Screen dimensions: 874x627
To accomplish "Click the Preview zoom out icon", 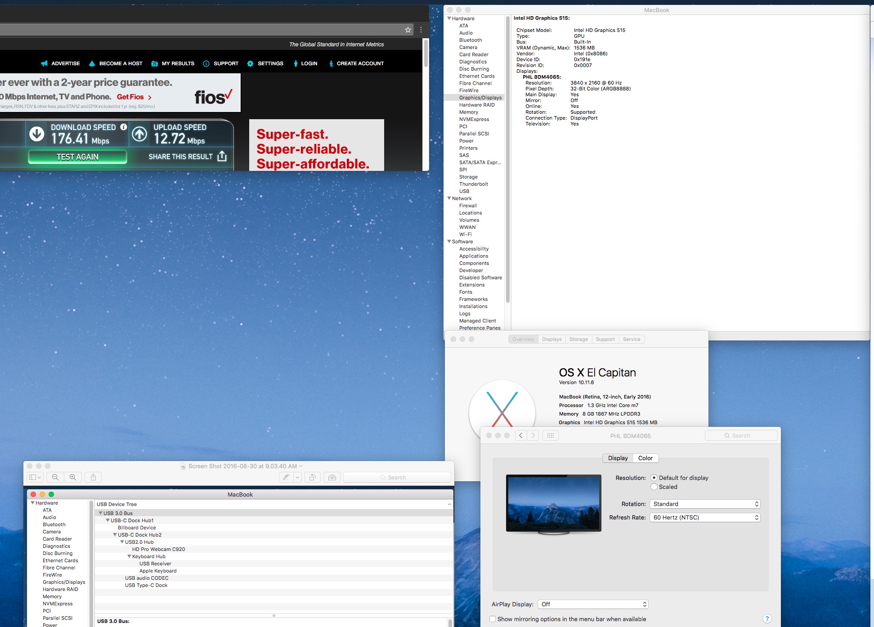I will pos(55,477).
